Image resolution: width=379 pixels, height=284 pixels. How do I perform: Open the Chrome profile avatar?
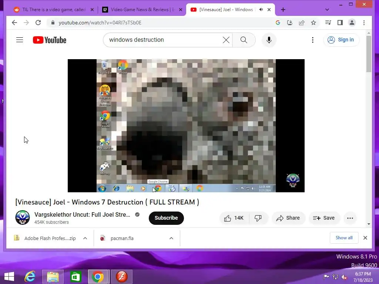[352, 23]
